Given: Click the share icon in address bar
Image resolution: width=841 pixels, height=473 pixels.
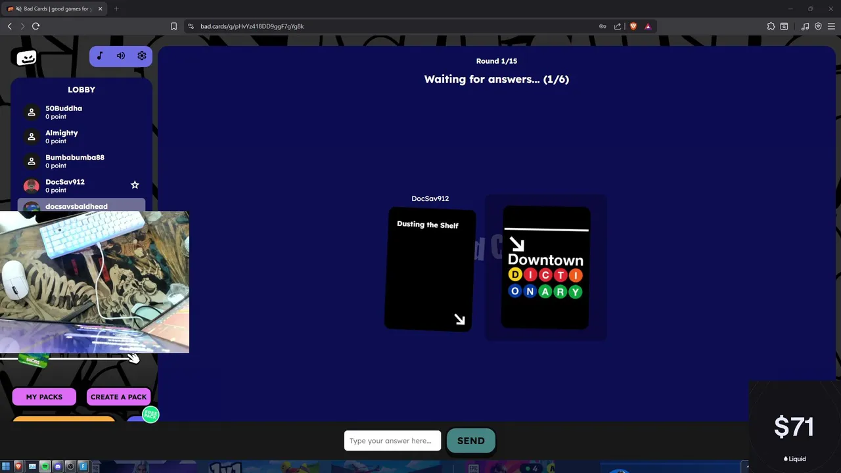Looking at the screenshot, I should tap(618, 26).
